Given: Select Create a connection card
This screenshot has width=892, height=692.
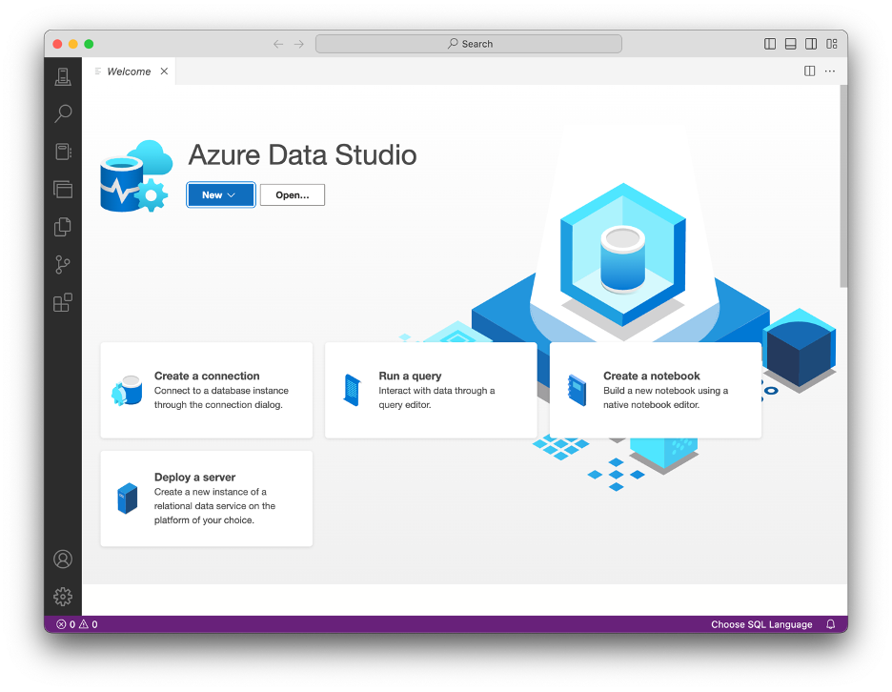Looking at the screenshot, I should (x=206, y=390).
